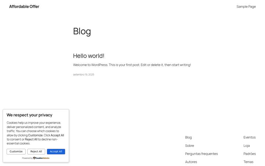Screen dimensions: 265x166
Task: Select the Blog page heading text
Action: pos(82,31)
